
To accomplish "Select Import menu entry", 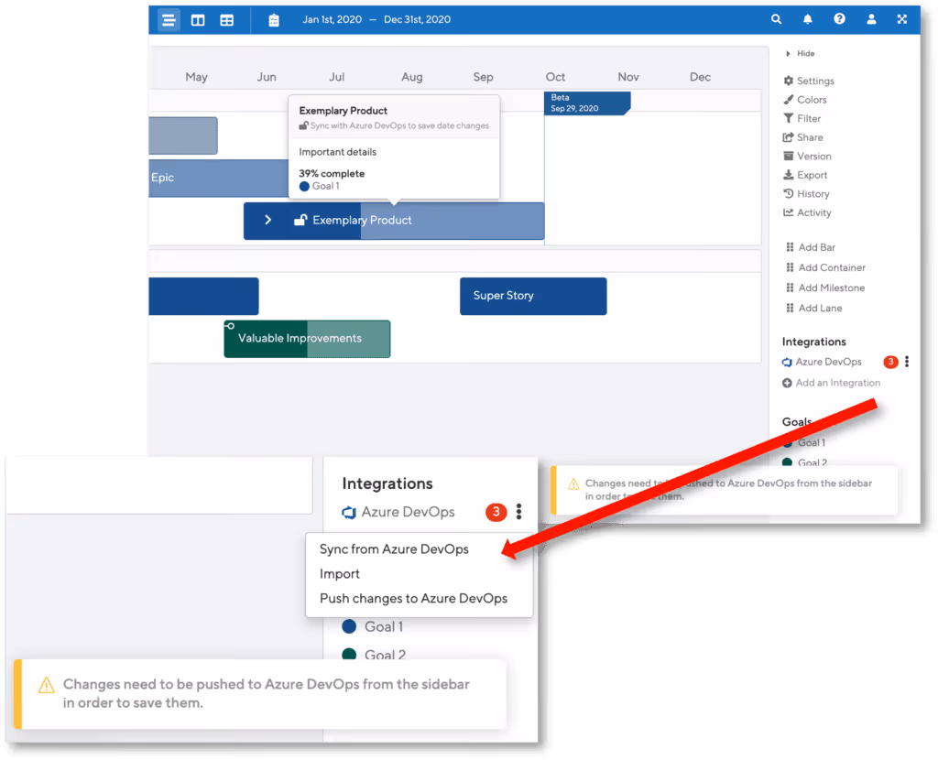I will coord(340,574).
